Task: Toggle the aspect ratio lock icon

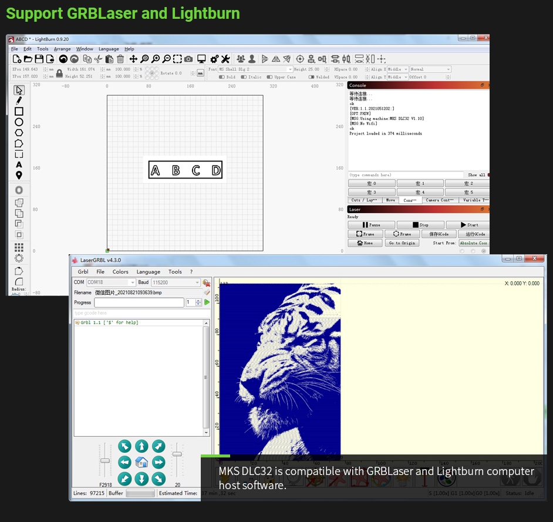Action: pos(59,73)
